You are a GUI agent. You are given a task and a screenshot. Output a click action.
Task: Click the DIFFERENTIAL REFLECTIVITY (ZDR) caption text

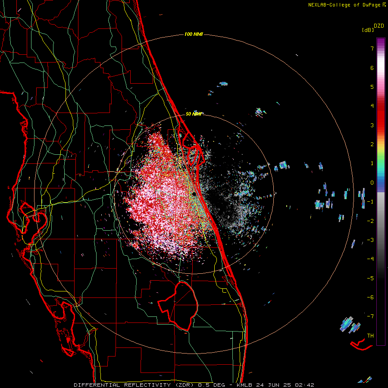[135, 385]
